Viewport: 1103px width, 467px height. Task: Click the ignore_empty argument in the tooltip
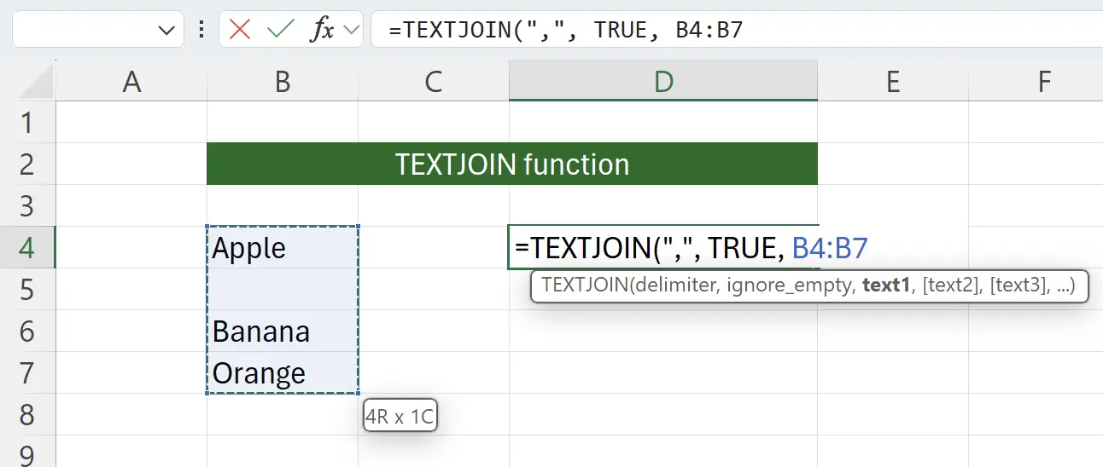[790, 286]
